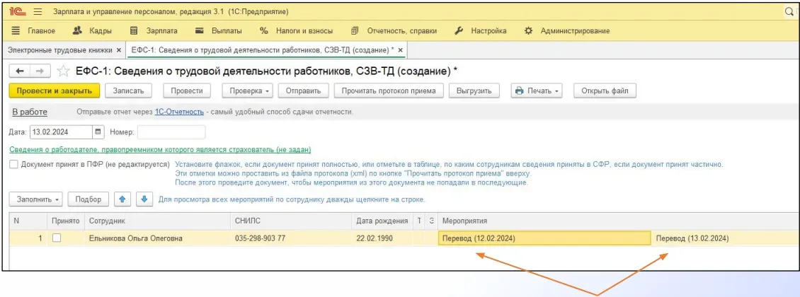Open the Администрирование section
This screenshot has height=297, width=800.
coord(567,30)
